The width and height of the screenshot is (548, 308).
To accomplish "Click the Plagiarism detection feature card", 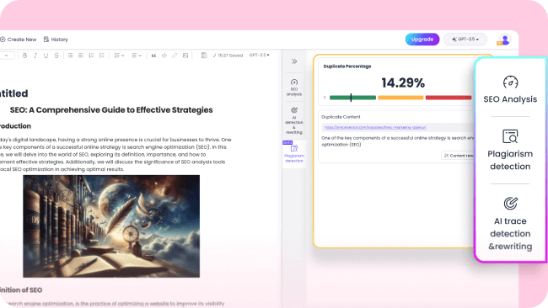I will (x=510, y=150).
